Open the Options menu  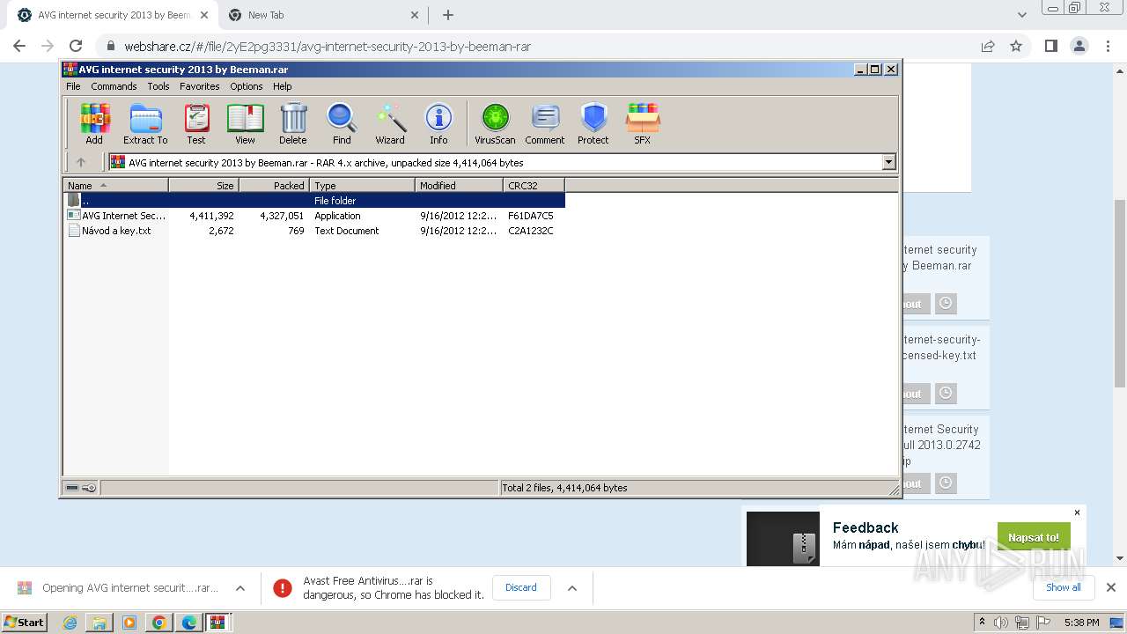[247, 86]
